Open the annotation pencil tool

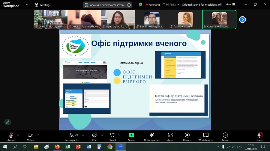coord(7,122)
